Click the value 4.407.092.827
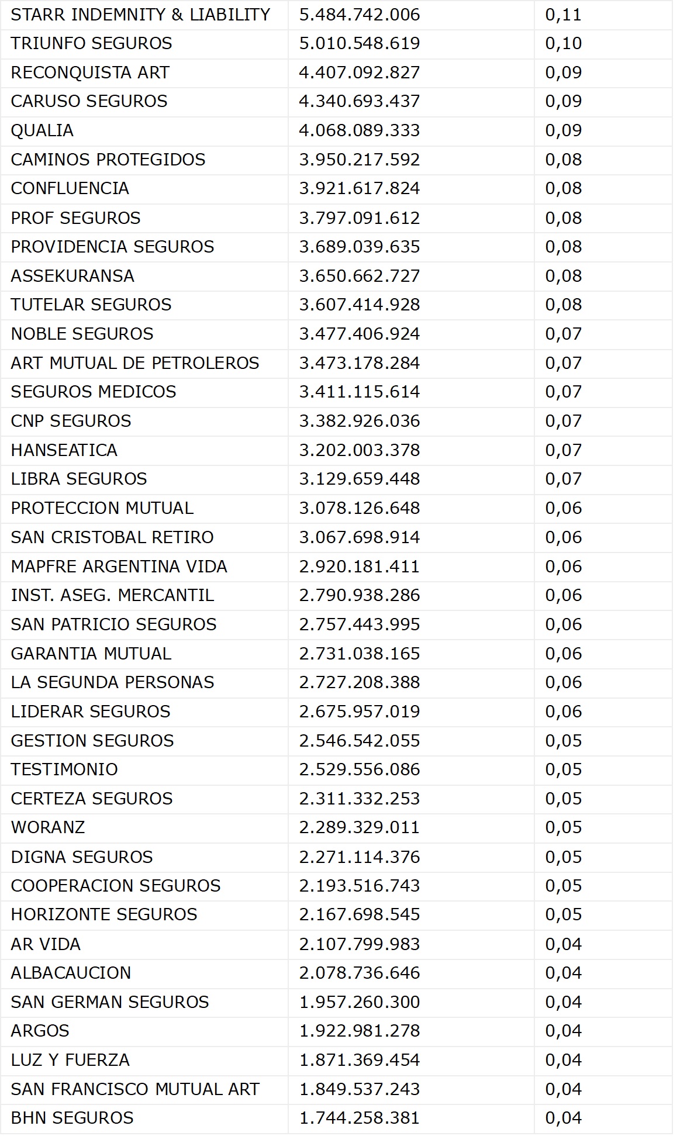Viewport: 694px width, 1136px height. (359, 72)
